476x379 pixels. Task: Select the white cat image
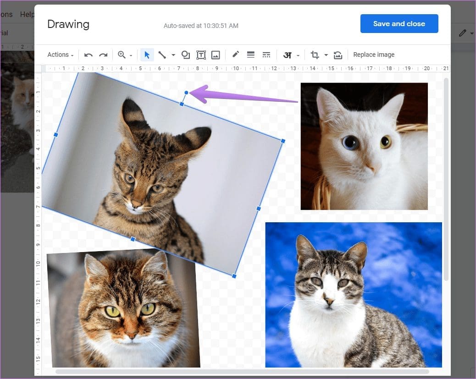tap(364, 146)
